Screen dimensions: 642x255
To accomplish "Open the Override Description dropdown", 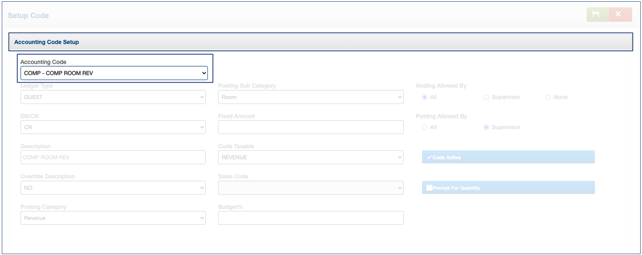I will click(113, 188).
